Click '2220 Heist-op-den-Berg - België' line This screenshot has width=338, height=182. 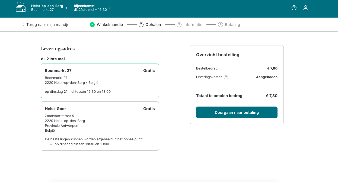click(72, 83)
